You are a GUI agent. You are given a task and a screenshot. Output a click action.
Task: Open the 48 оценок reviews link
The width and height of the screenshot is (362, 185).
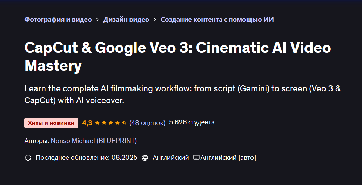147,123
